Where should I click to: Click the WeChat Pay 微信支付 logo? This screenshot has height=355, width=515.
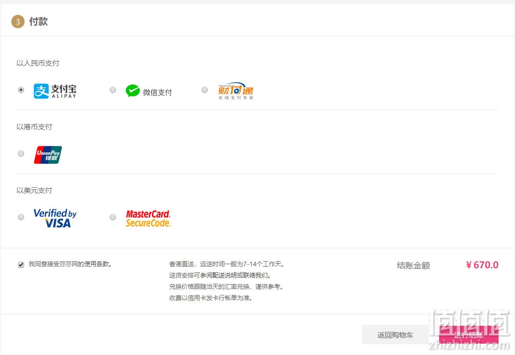pos(149,91)
